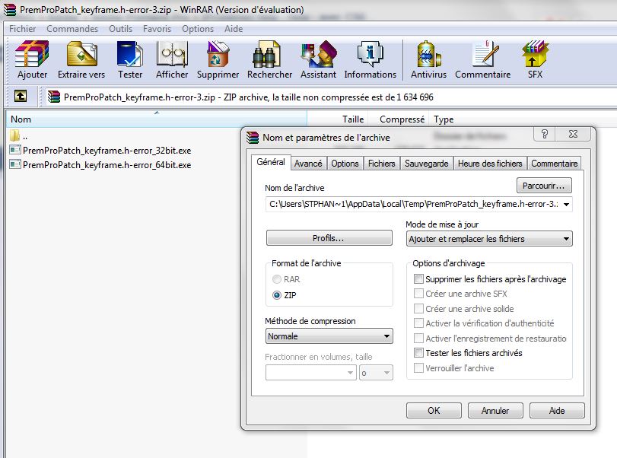Click the Supprimer delete icon
Screen dimensions: 617x458
(218, 54)
